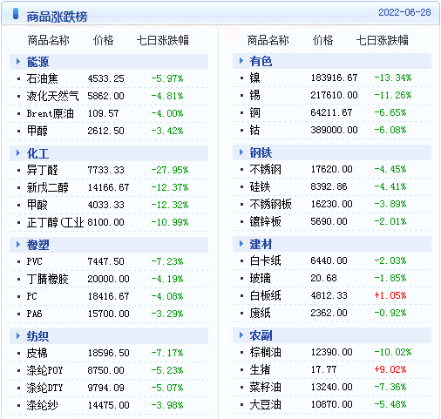Select 涤纶DTY commodity

click(44, 388)
